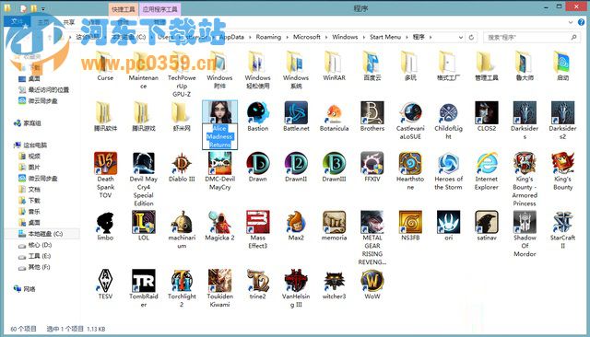590x337 pixels.
Task: Open the Share ribbon tab
Action: click(69, 22)
